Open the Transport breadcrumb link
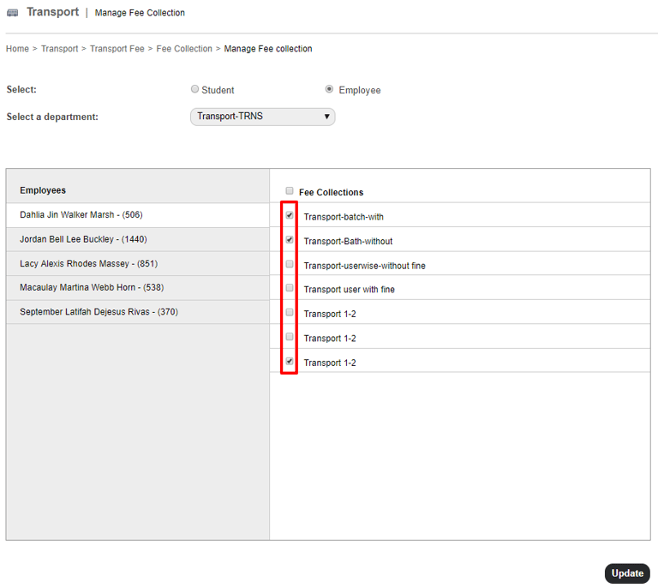 [x=59, y=49]
